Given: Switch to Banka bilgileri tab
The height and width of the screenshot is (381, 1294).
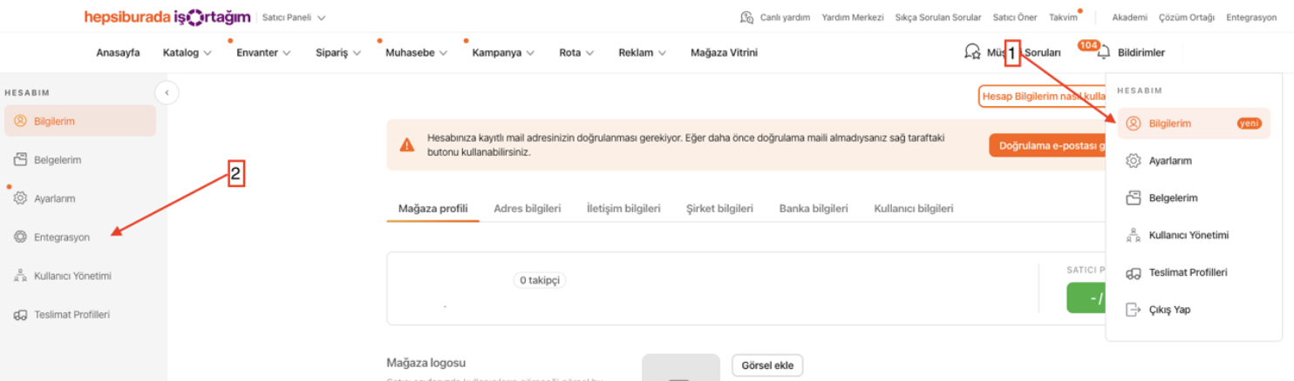Looking at the screenshot, I should coord(814,209).
